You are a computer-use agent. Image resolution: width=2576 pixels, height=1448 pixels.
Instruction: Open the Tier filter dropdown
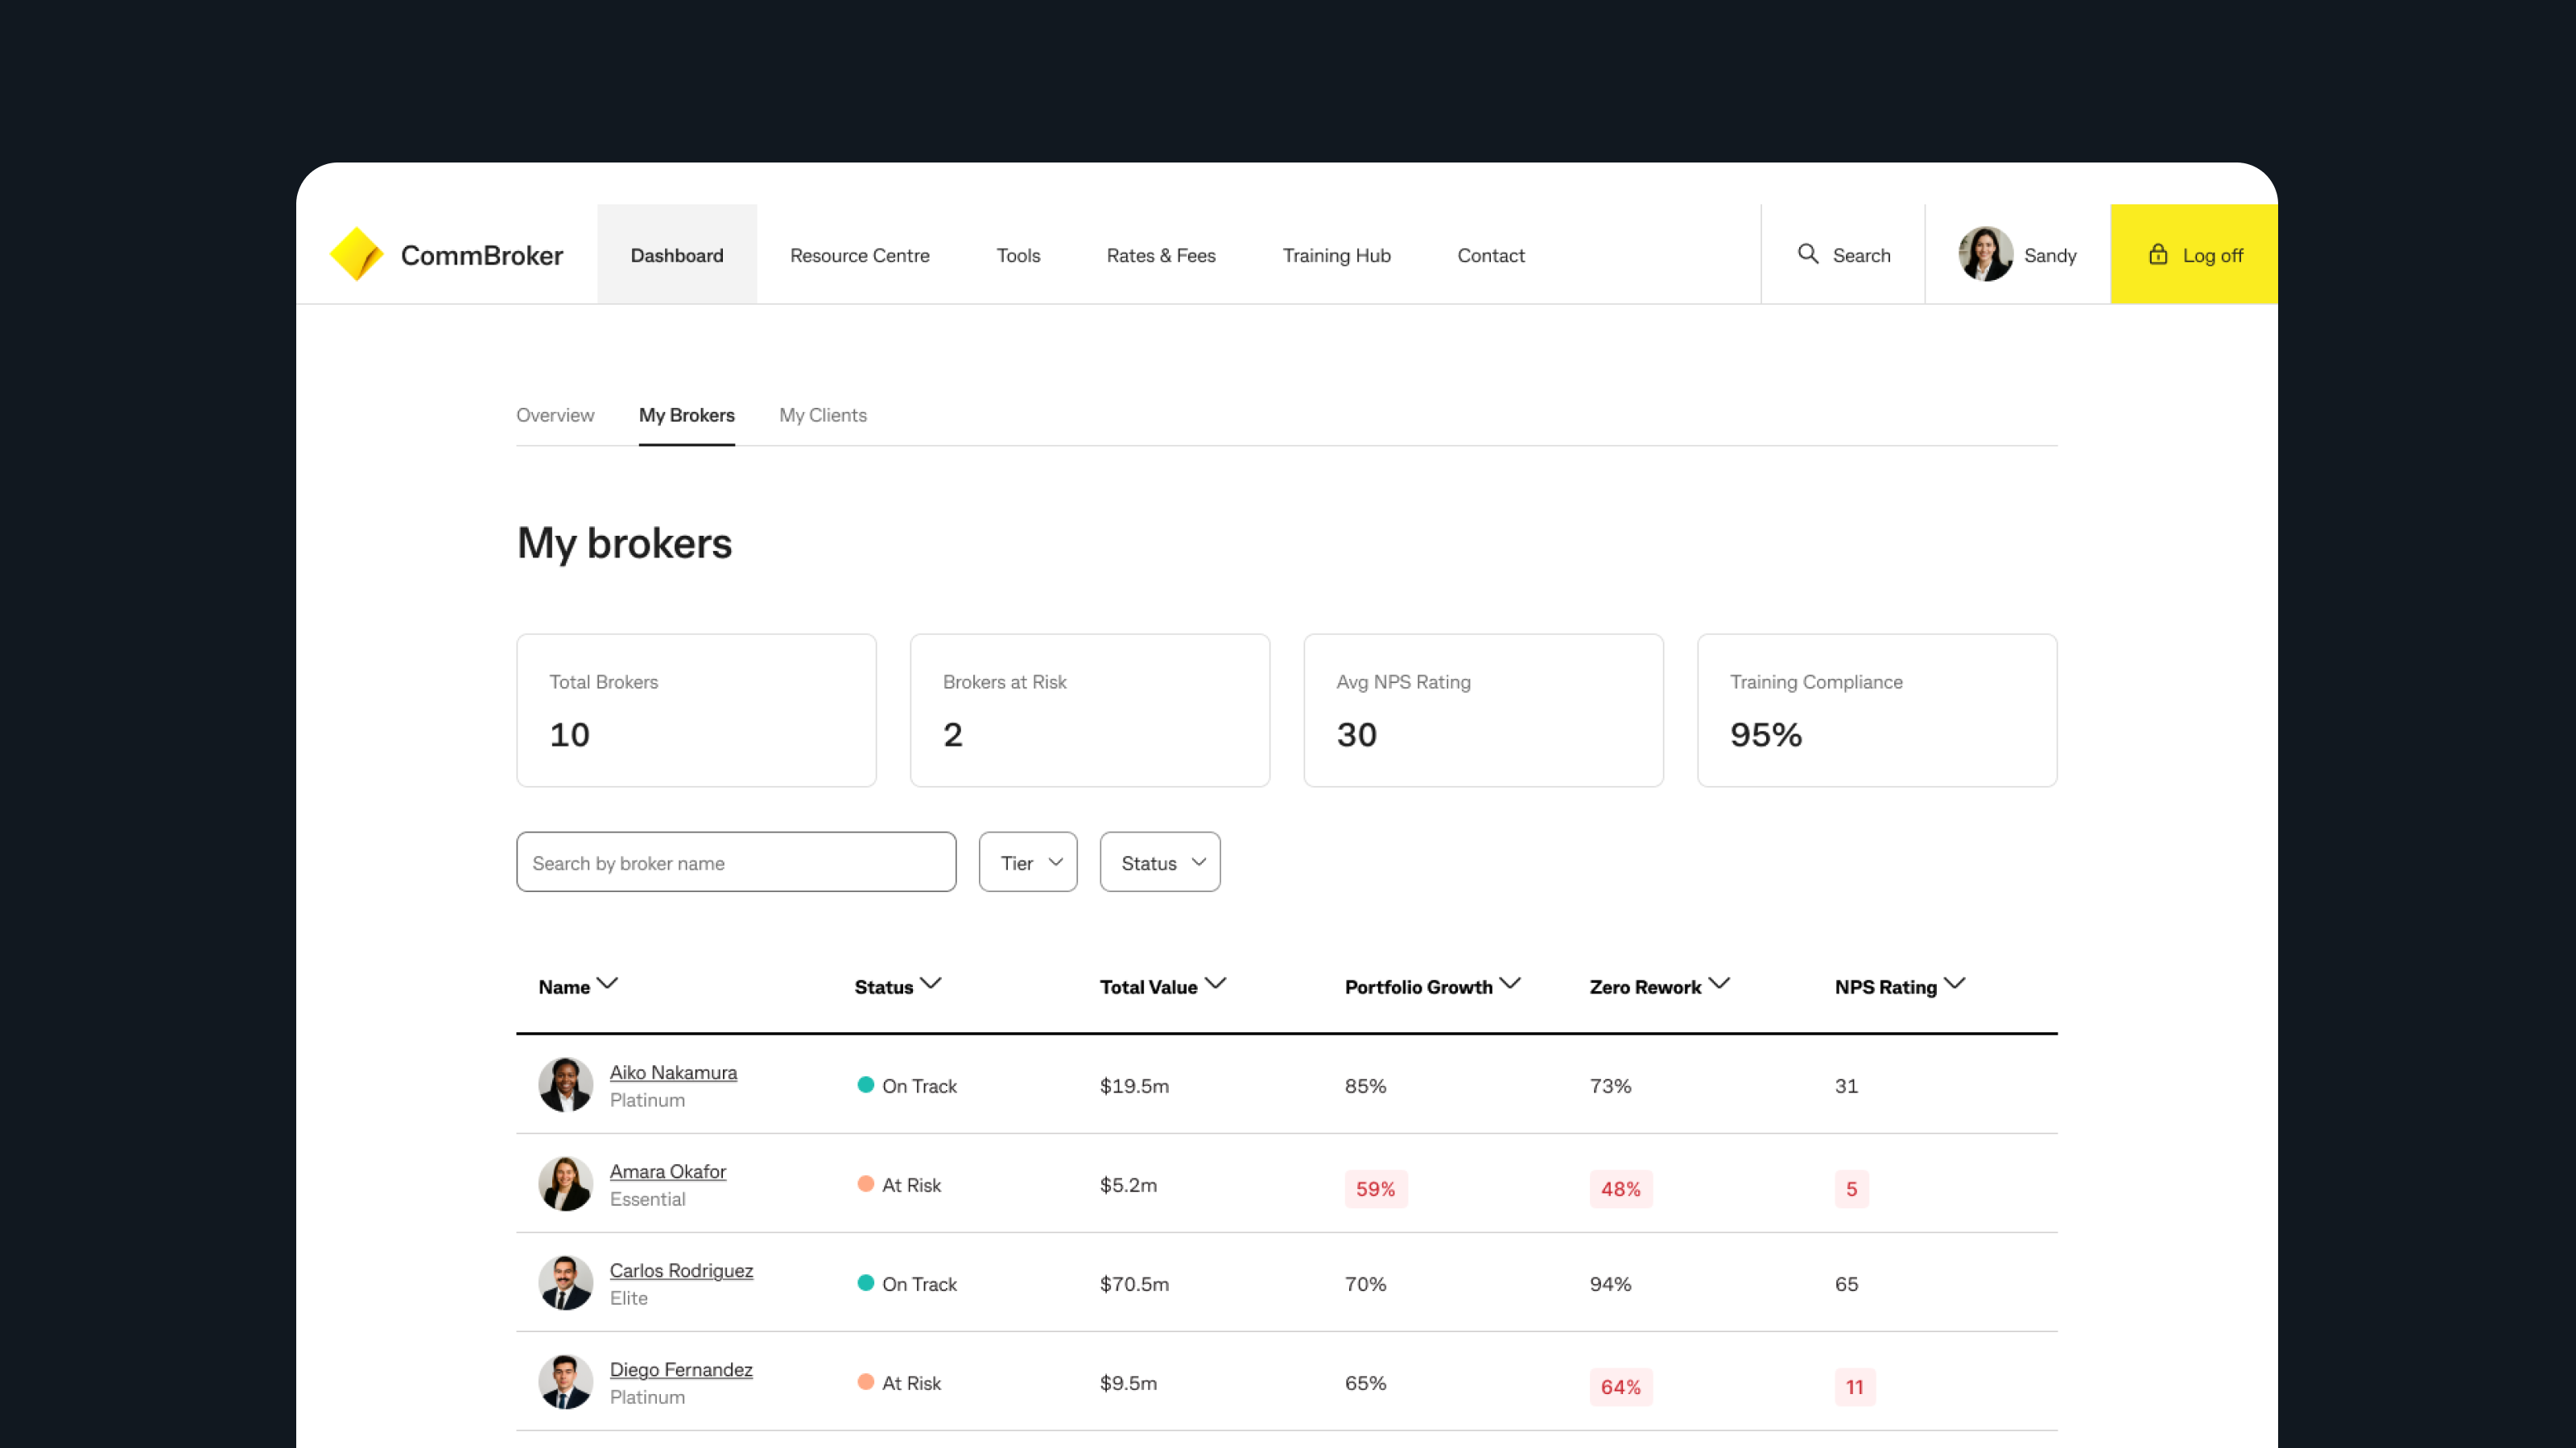[x=1027, y=862]
